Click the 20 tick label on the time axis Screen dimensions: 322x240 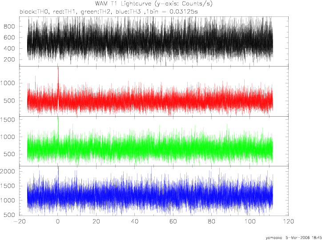click(x=96, y=221)
